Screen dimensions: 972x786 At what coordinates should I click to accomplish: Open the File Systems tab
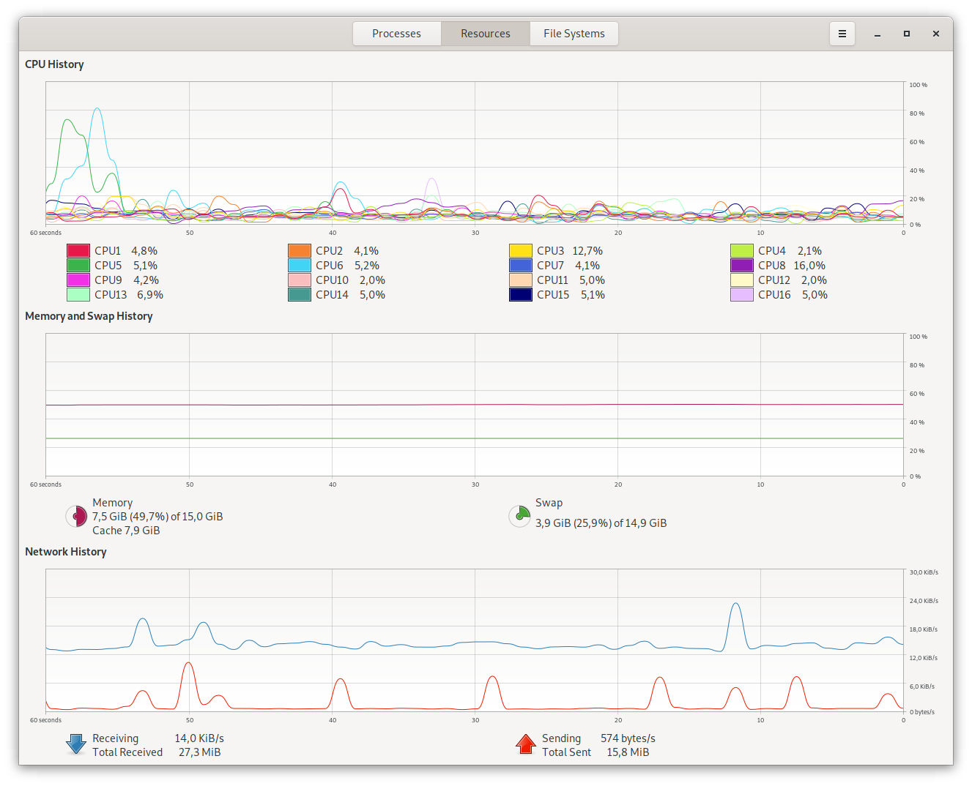tap(574, 34)
